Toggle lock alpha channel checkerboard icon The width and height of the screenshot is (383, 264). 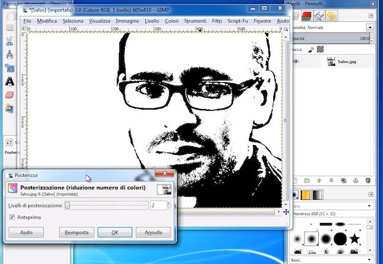320,50
